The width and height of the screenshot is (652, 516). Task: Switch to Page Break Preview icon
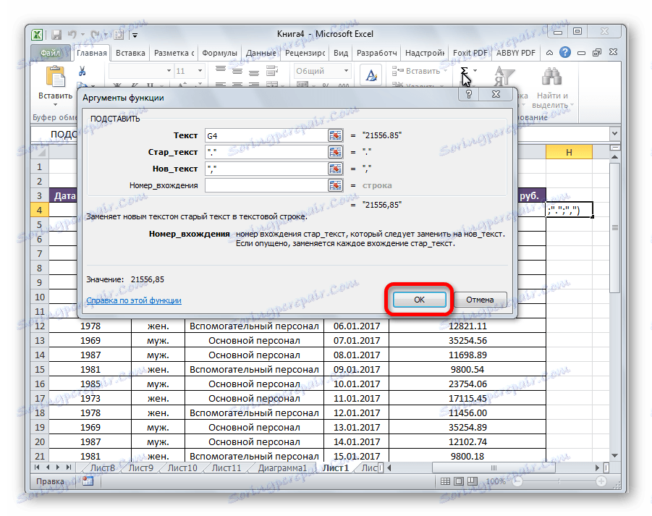pyautogui.click(x=473, y=481)
